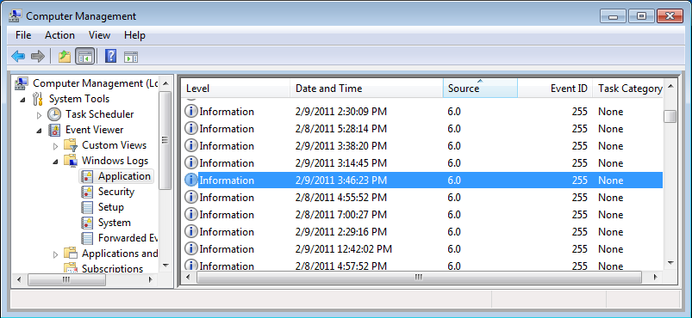Click tree pane horizontal scrollbar left arrow

[x=19, y=279]
